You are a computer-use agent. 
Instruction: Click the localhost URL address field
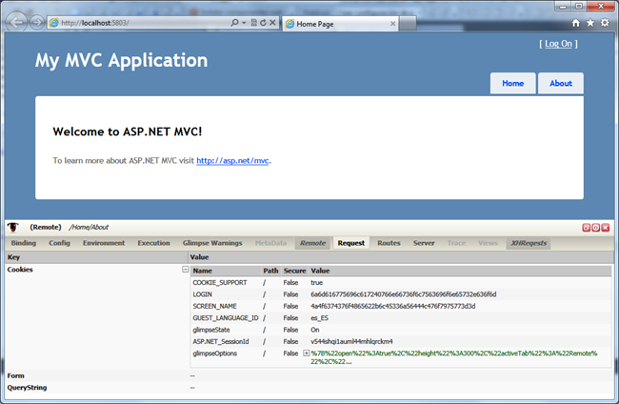pos(143,22)
